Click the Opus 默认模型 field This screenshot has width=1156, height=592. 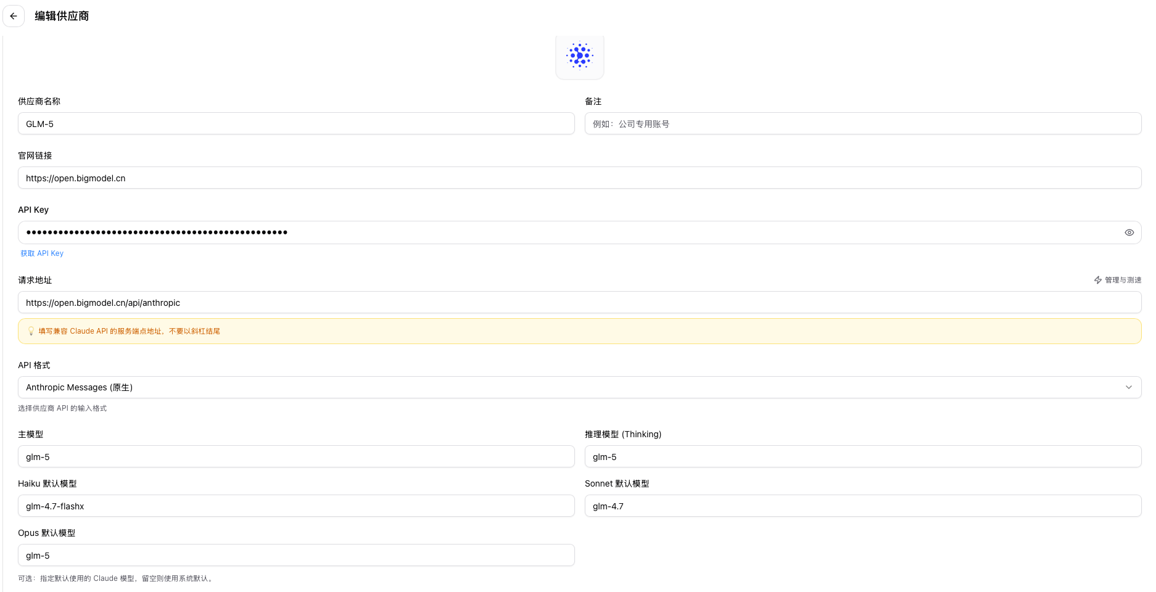[296, 556]
